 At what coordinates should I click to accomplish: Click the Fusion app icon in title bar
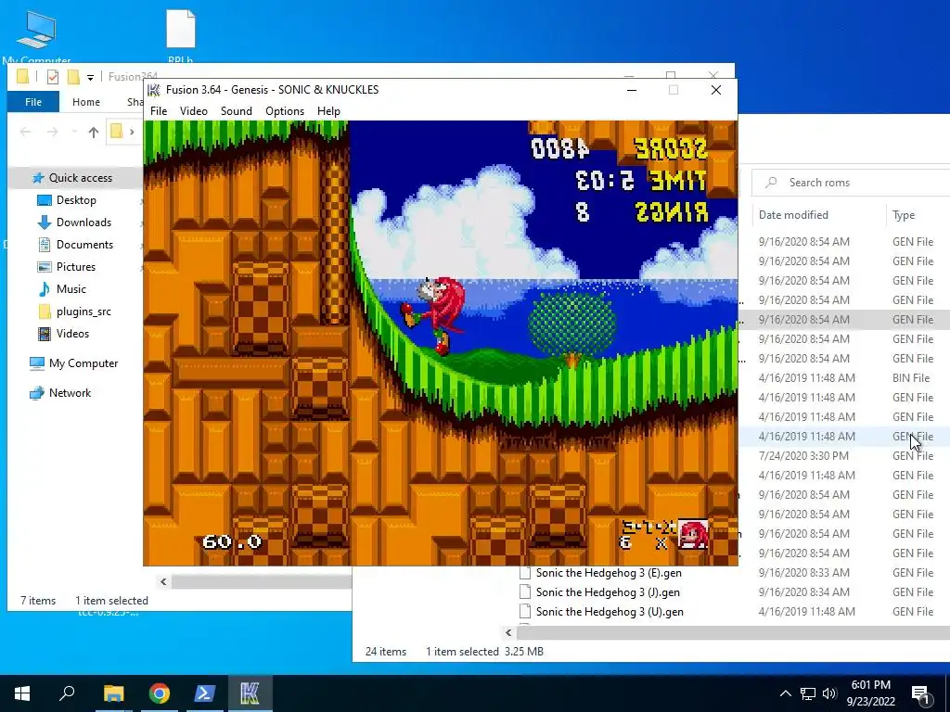coord(154,90)
